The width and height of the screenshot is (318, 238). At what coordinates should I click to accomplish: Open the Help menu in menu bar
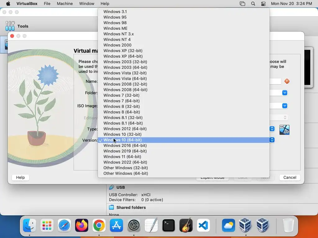point(105,3)
